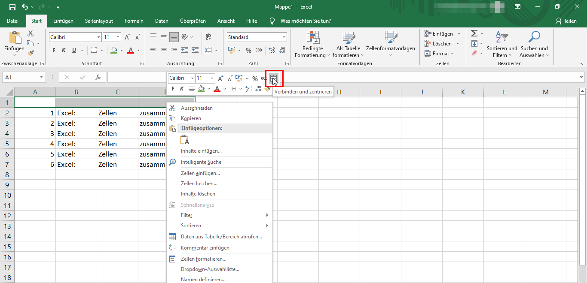The height and width of the screenshot is (283, 587).
Task: Open the Schriftart dialog launcher
Action: [x=142, y=63]
